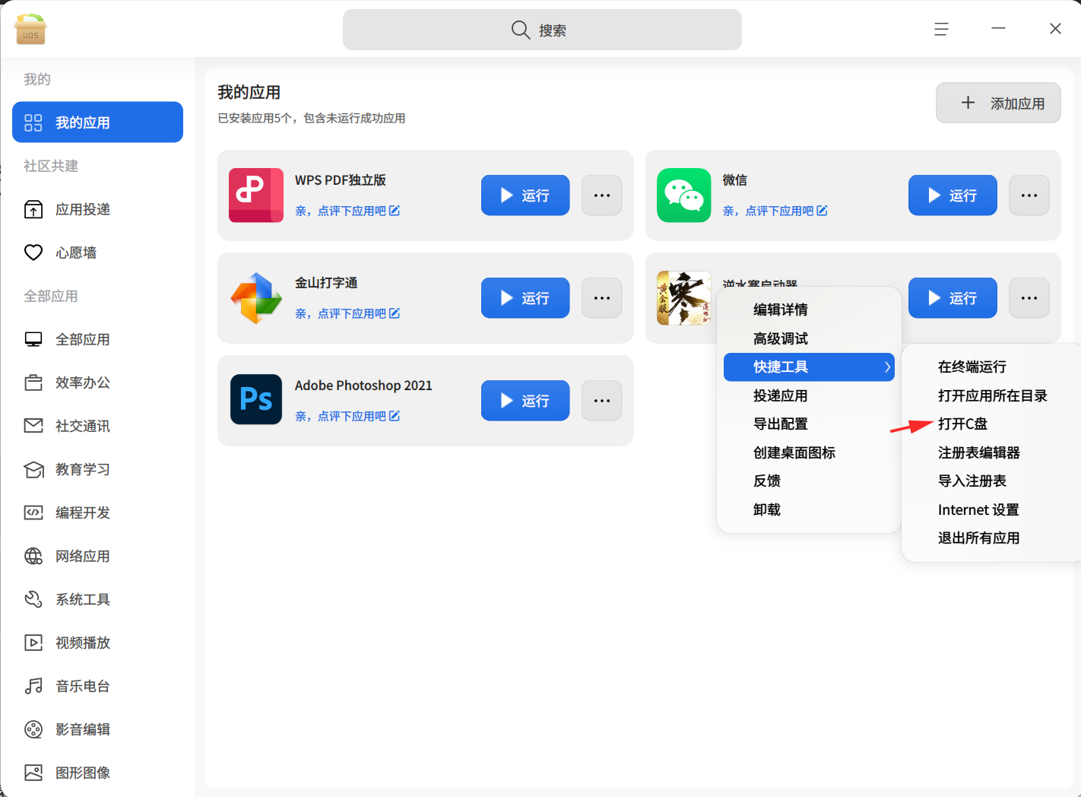Click the Adobe Photoshop 2021 icon
This screenshot has width=1081, height=797.
point(256,399)
